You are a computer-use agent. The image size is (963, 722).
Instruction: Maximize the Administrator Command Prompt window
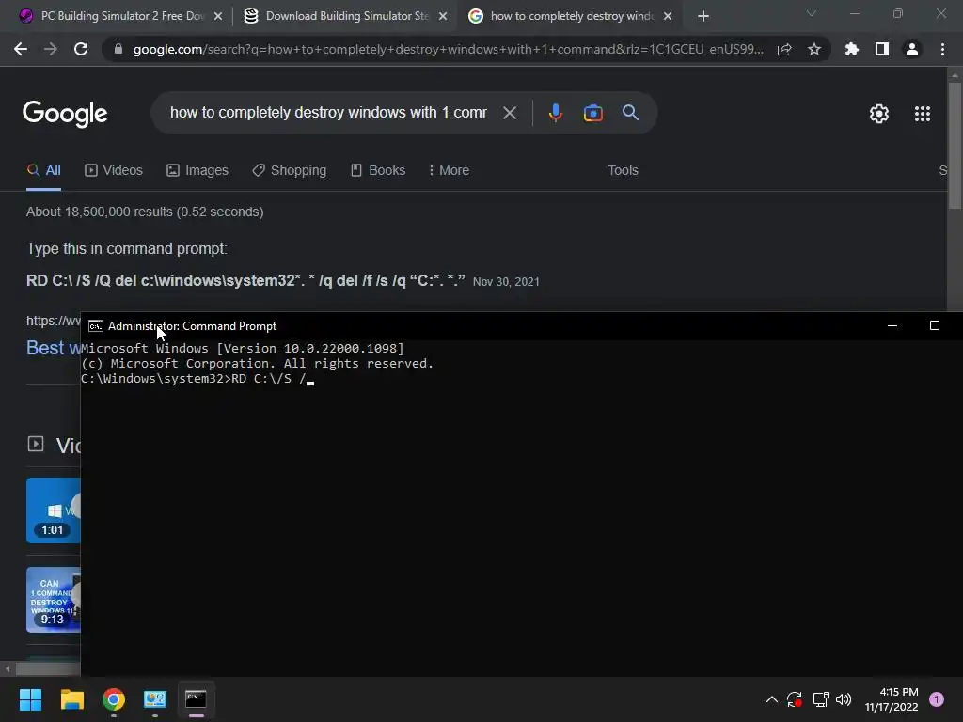click(935, 325)
